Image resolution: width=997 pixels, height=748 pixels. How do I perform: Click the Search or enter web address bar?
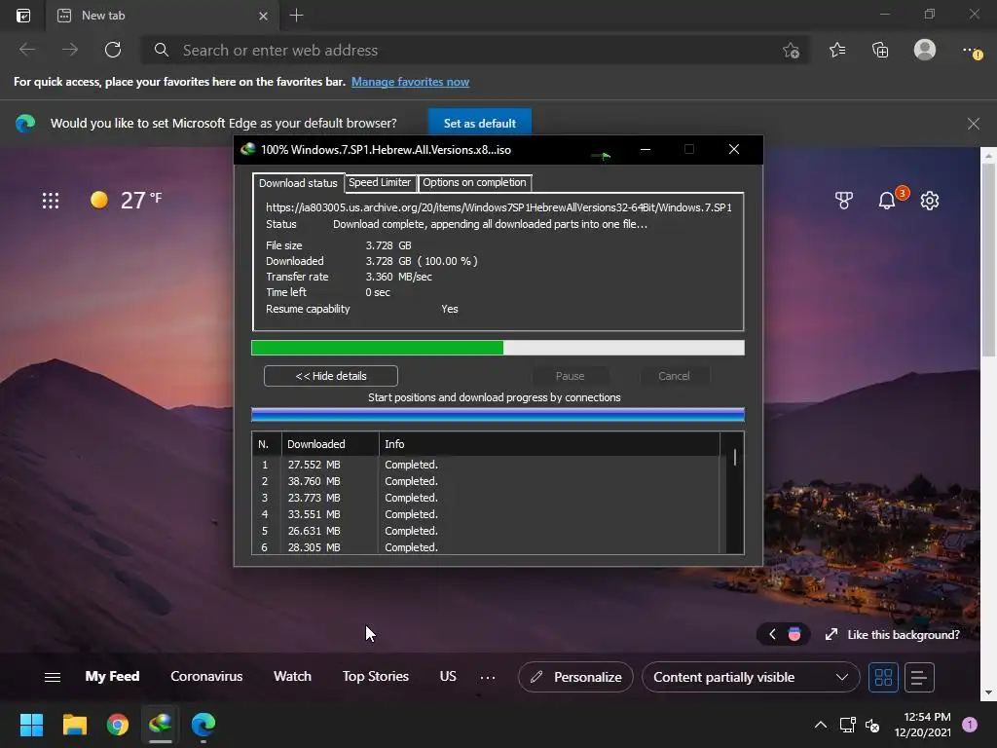[x=474, y=51]
